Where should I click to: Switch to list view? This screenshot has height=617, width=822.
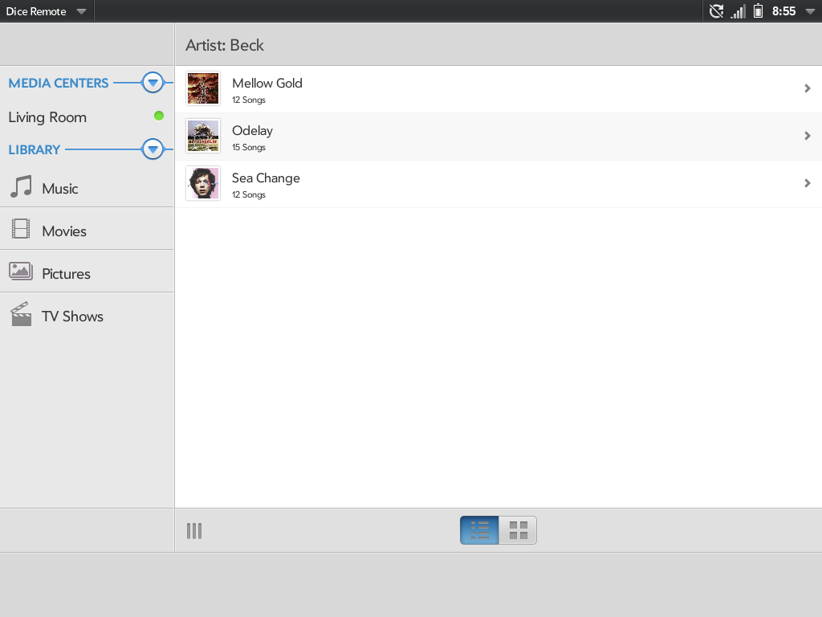[x=480, y=530]
